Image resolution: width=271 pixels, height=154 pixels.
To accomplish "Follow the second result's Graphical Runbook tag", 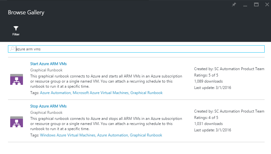I will (146, 135).
